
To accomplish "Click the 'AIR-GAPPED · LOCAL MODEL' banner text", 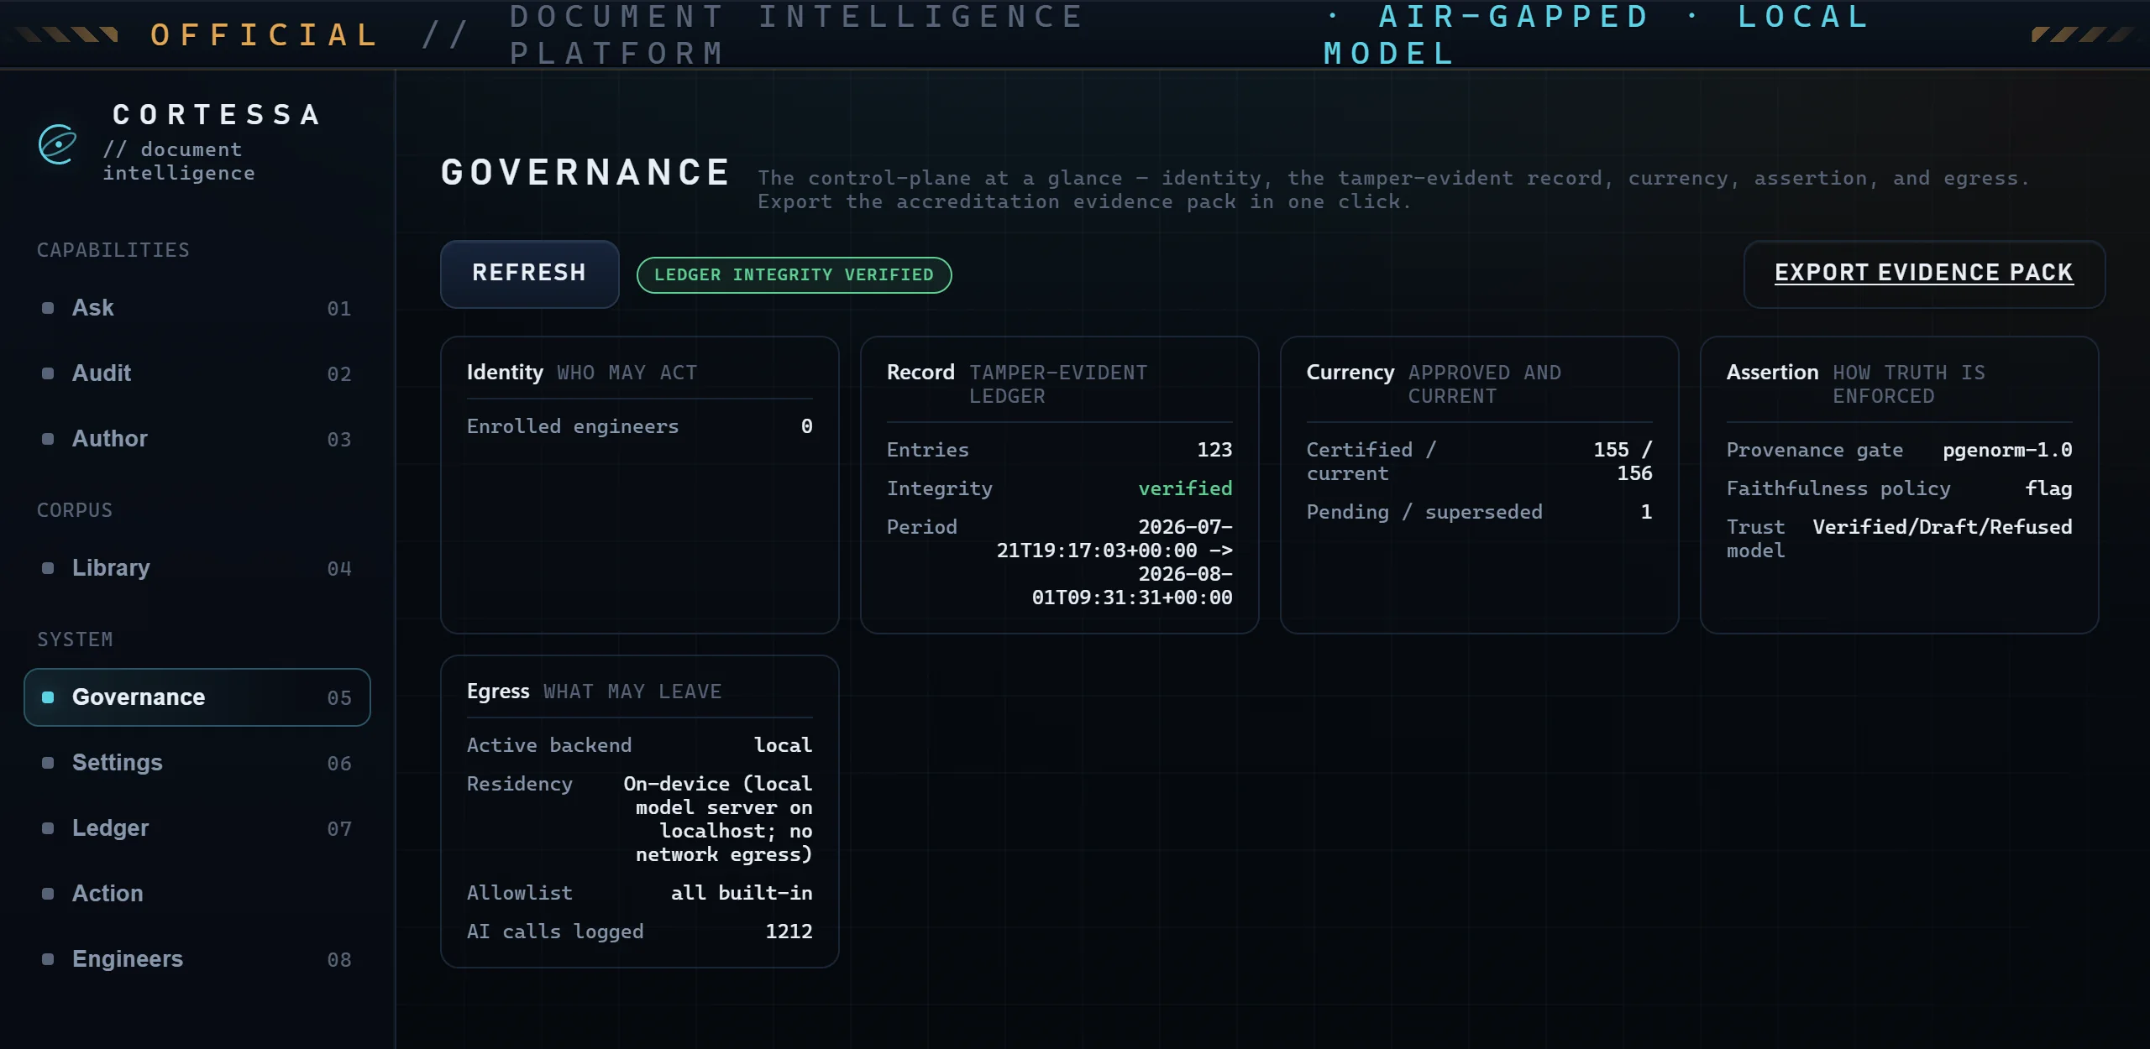I will click(1596, 34).
